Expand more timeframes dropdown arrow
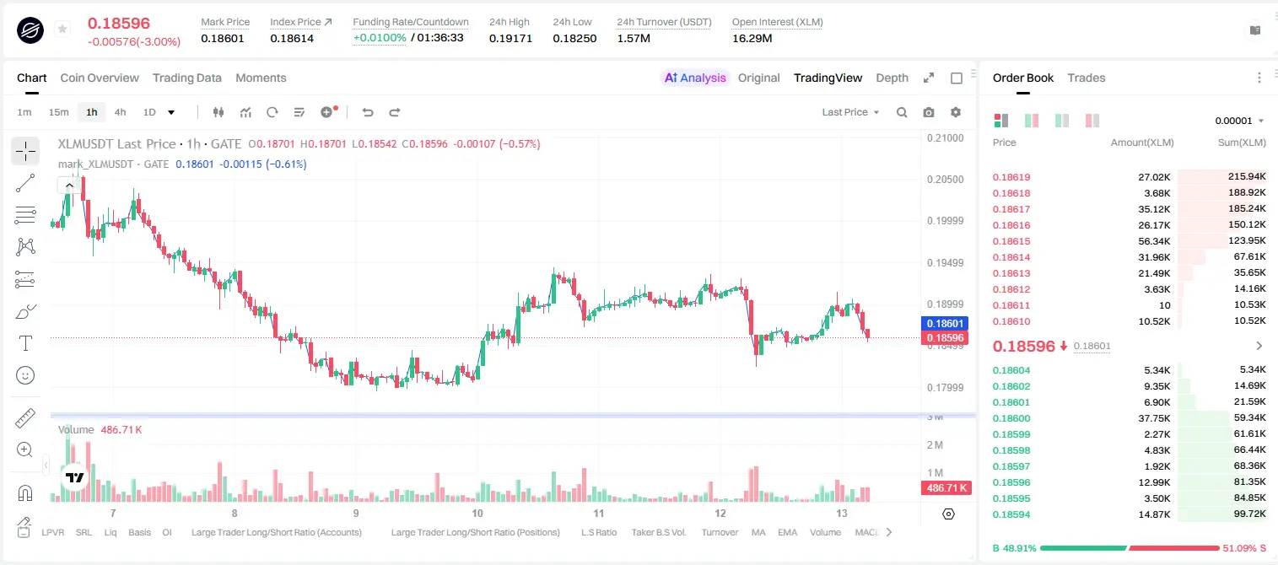 (171, 112)
